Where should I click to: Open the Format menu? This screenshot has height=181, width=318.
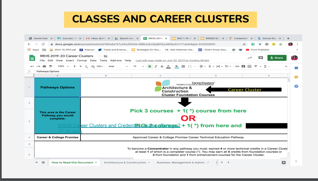coord(82,60)
